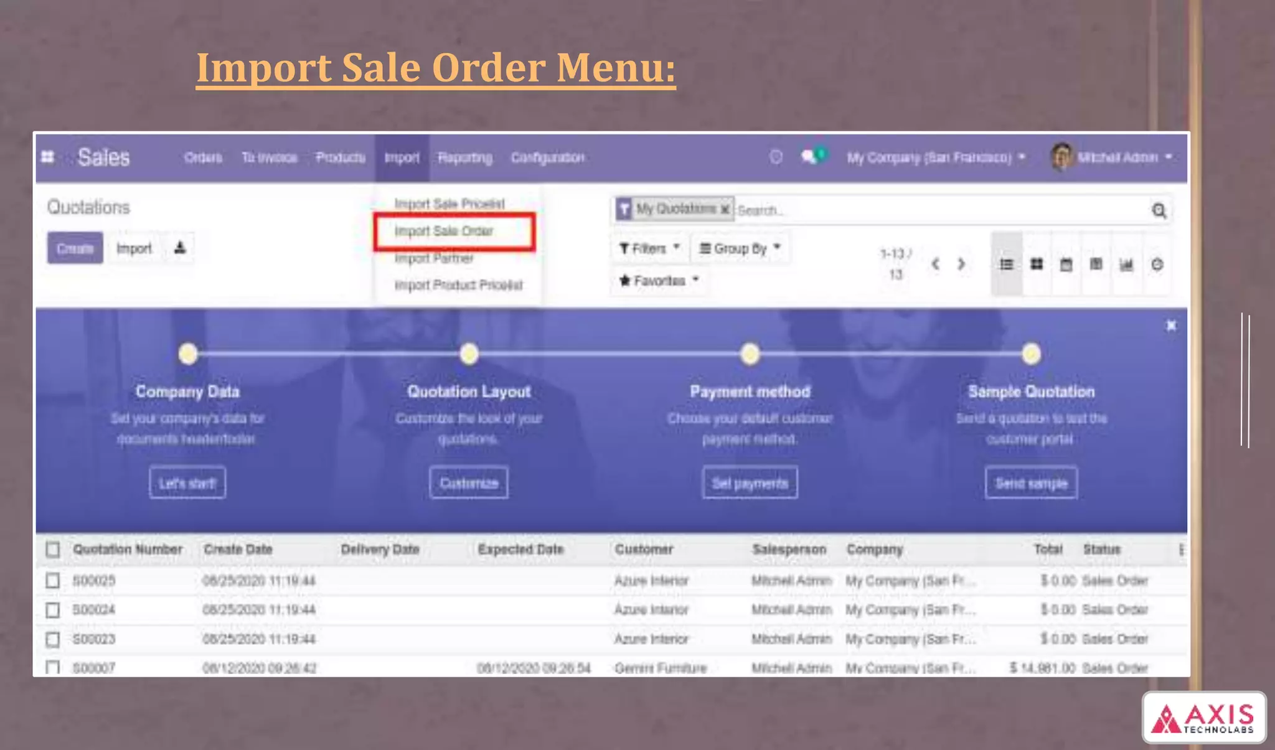Viewport: 1275px width, 750px height.
Task: Switch to calendar view
Action: pos(1066,265)
